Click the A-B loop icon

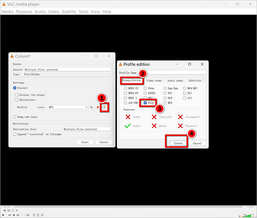pyautogui.click(x=13, y=210)
